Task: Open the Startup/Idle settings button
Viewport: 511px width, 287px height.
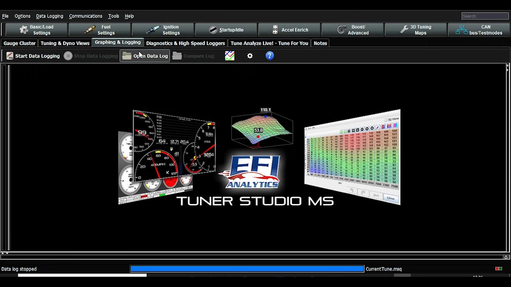Action: 226,30
